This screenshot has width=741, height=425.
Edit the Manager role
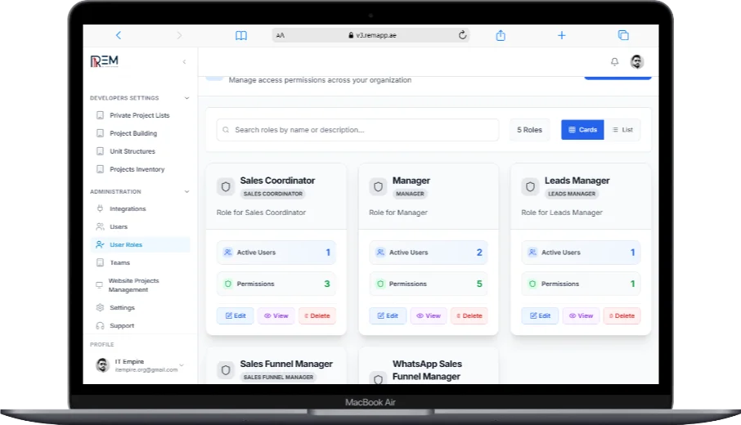pyautogui.click(x=388, y=316)
